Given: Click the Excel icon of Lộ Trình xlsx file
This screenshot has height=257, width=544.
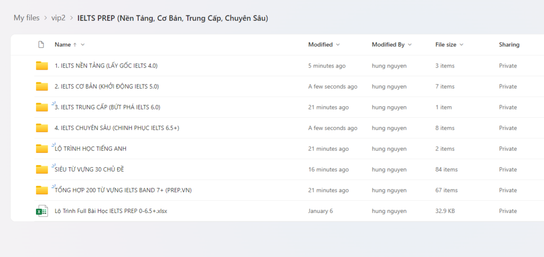Looking at the screenshot, I should (42, 211).
